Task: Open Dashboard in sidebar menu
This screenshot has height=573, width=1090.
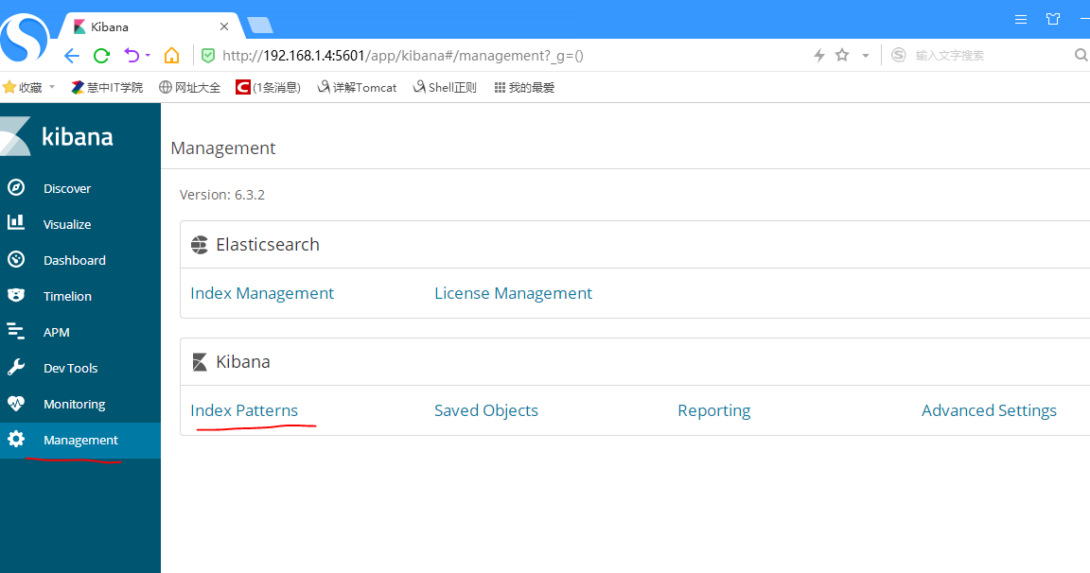Action: pyautogui.click(x=75, y=260)
